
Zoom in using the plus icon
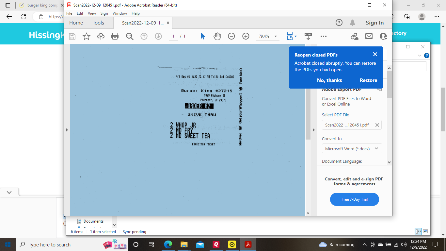246,36
